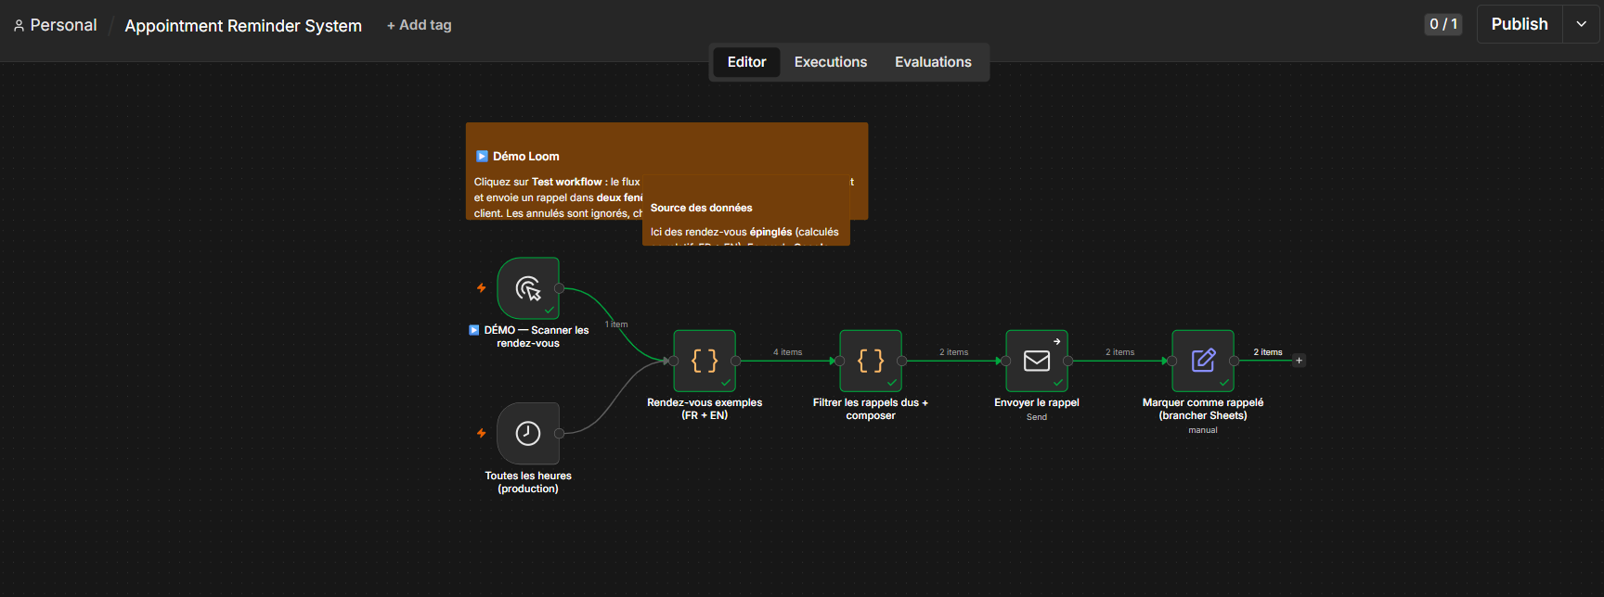Image resolution: width=1604 pixels, height=597 pixels.
Task: Click the workflow name Appointment Reminder System
Action: point(243,26)
